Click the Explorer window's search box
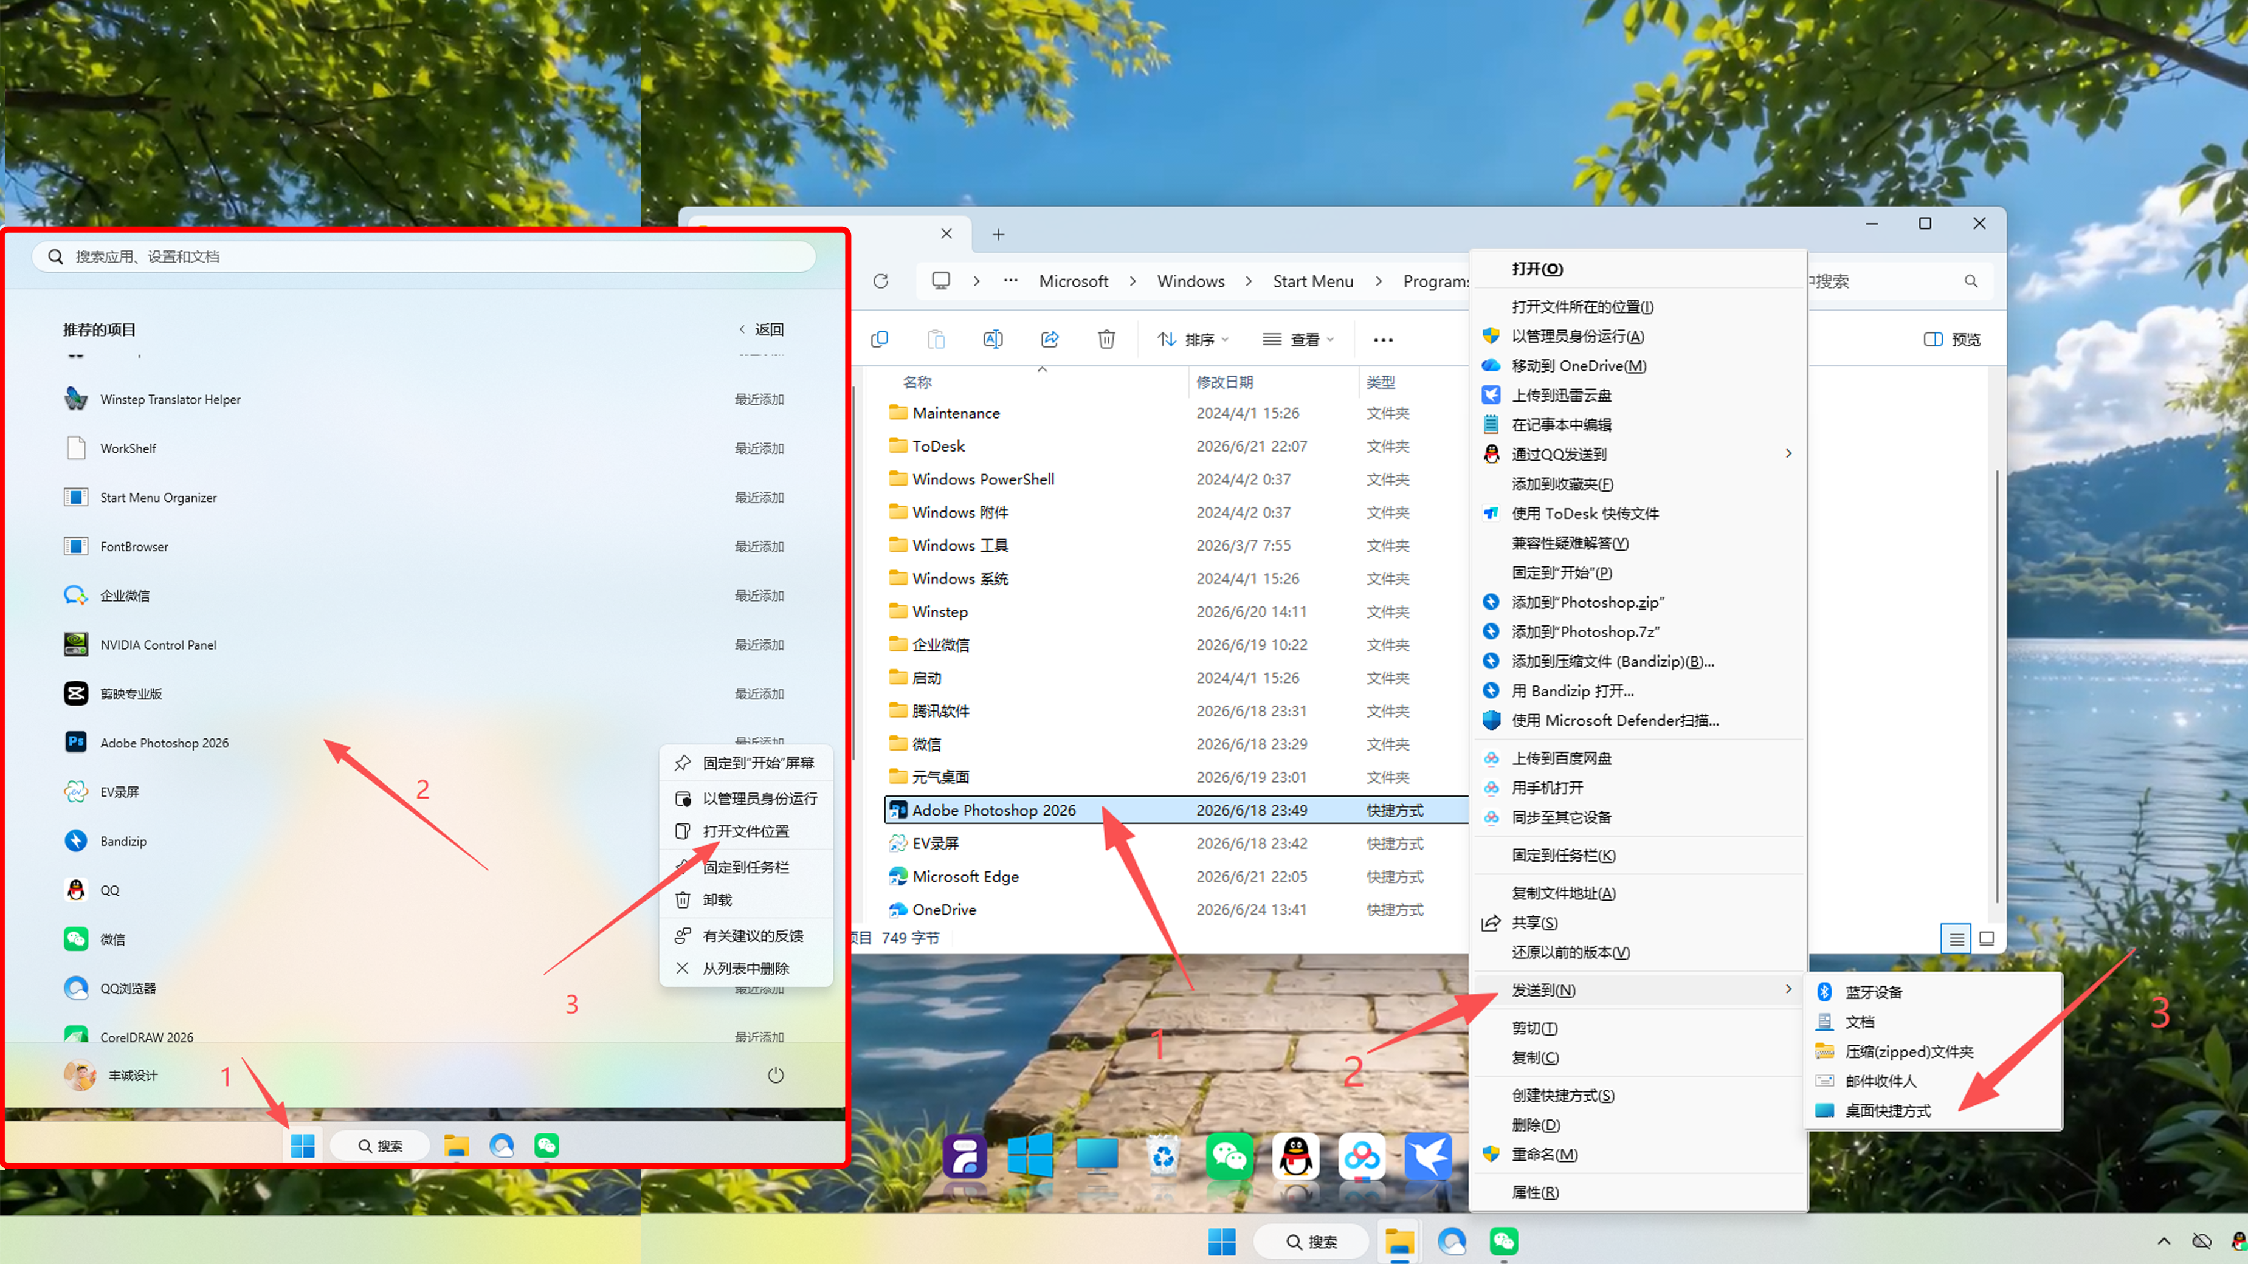The image size is (2248, 1264). (1900, 281)
